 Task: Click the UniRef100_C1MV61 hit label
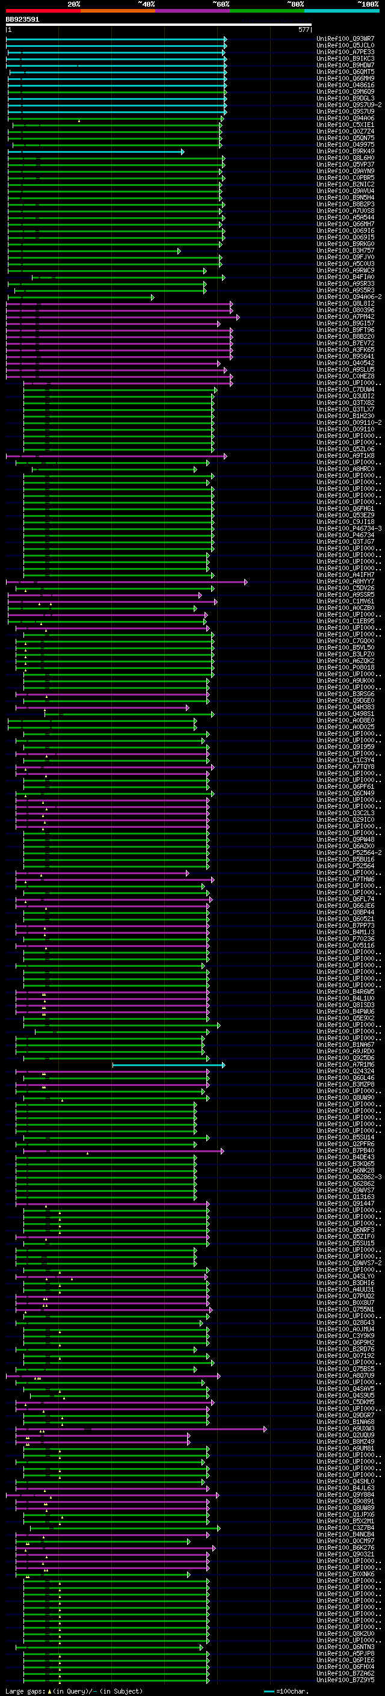point(345,601)
